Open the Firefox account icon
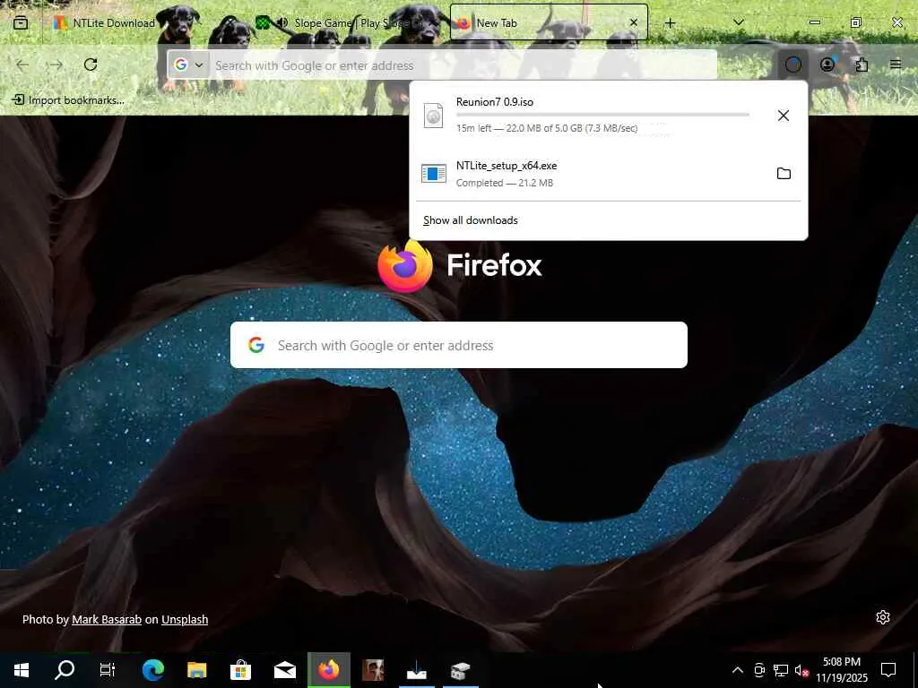This screenshot has height=688, width=918. click(x=827, y=64)
